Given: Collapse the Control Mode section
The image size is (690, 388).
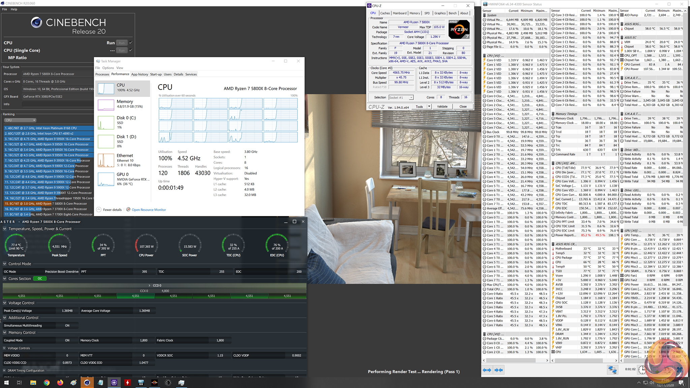Looking at the screenshot, I should [x=5, y=264].
